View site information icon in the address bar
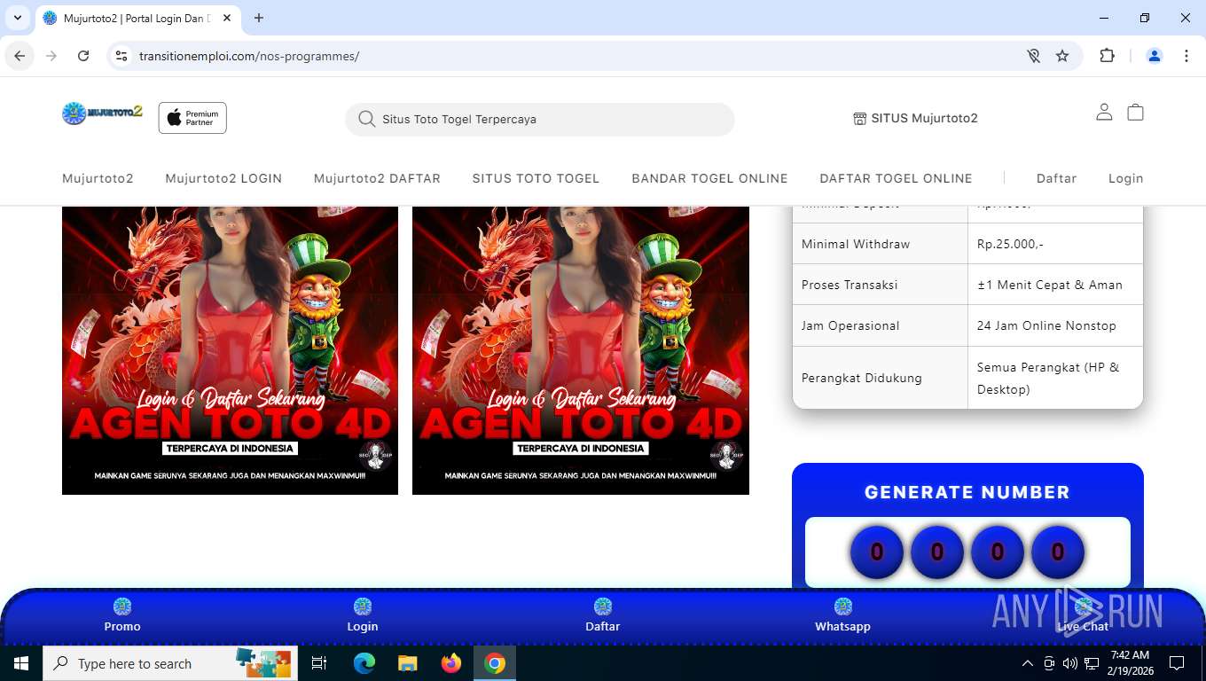 (x=122, y=56)
